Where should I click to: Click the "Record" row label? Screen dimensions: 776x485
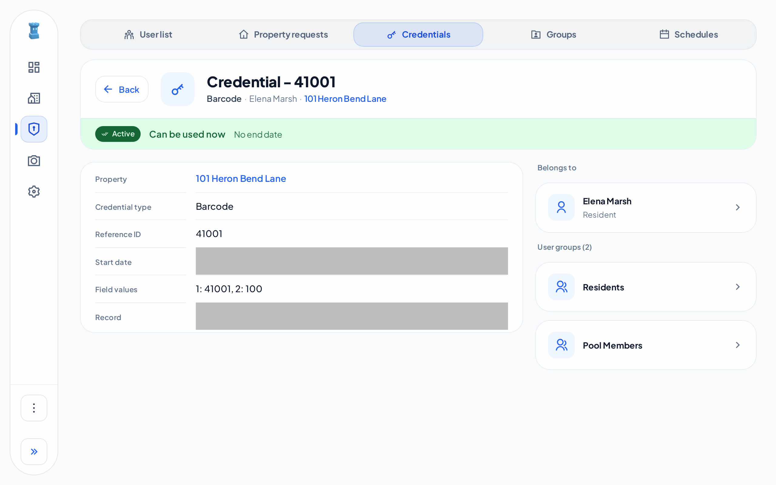[108, 318]
